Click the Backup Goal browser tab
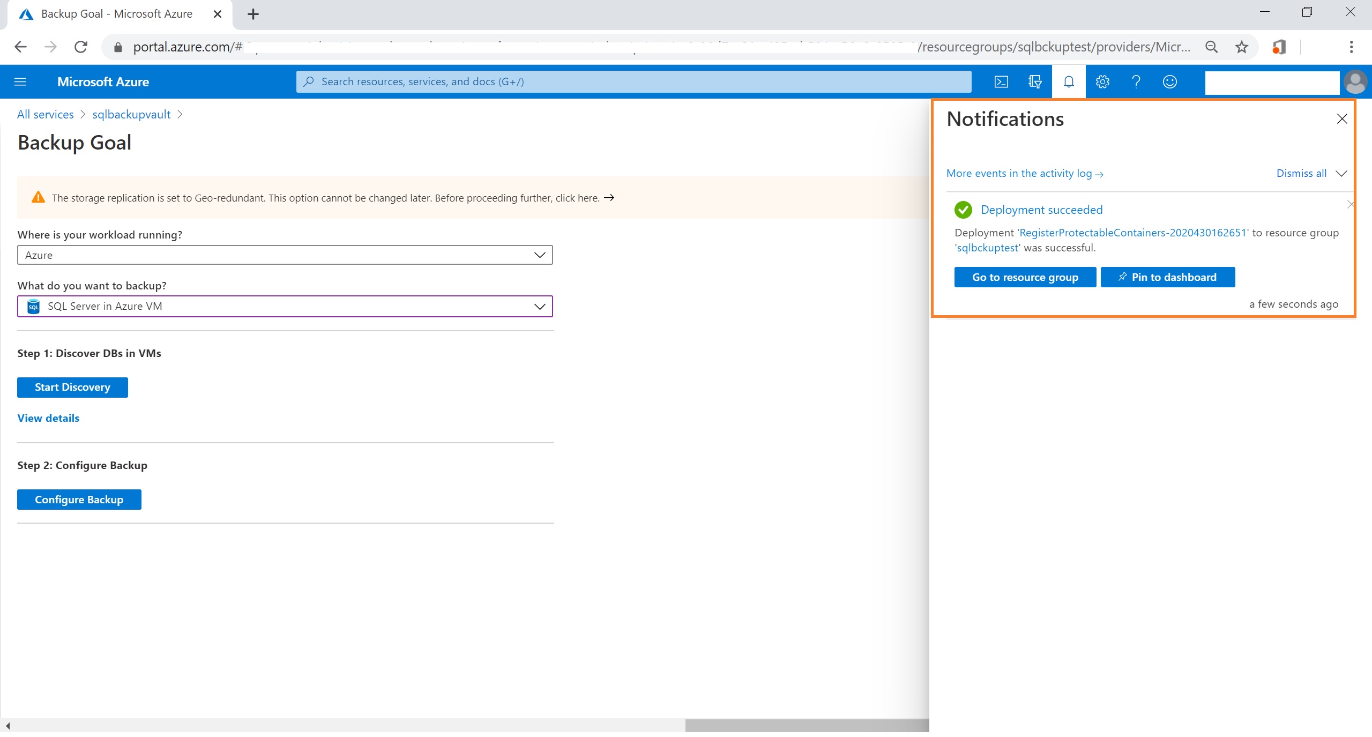Screen dimensions: 1372x737 click(117, 14)
